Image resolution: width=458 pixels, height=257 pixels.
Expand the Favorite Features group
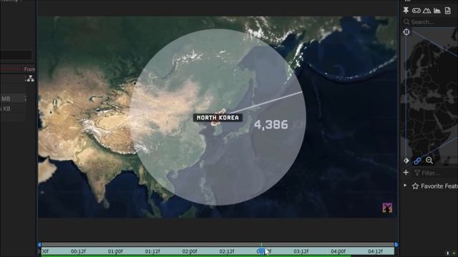(x=405, y=186)
